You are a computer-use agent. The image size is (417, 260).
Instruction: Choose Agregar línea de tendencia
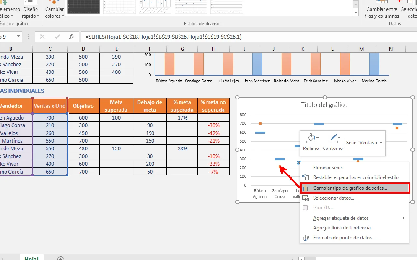[x=344, y=228]
